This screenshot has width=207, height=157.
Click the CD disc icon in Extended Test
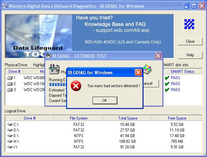click(x=147, y=69)
